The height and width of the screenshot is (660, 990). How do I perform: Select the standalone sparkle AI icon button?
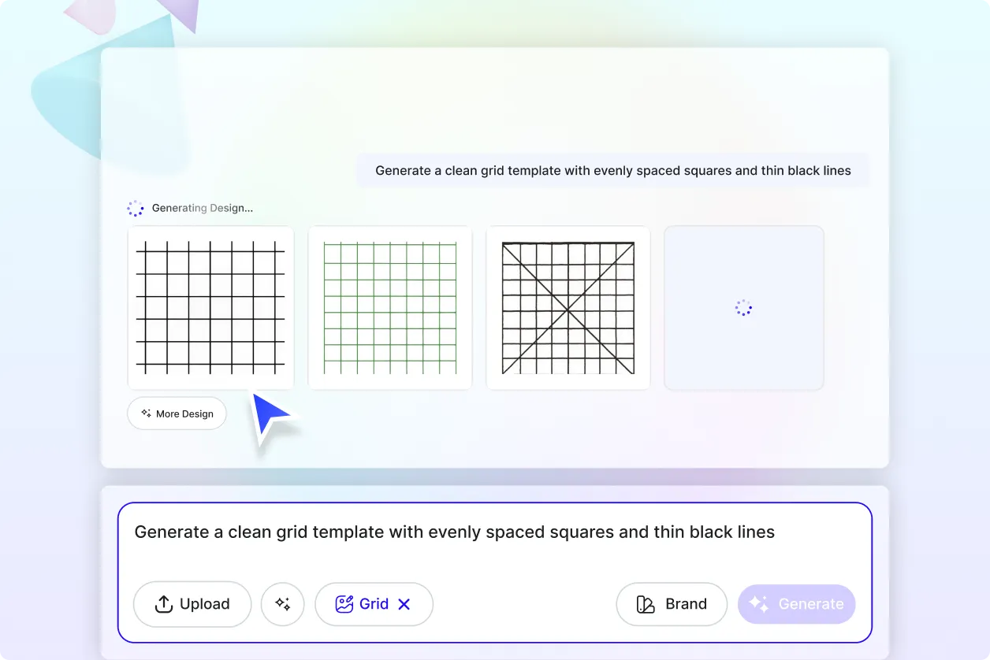[x=282, y=604]
